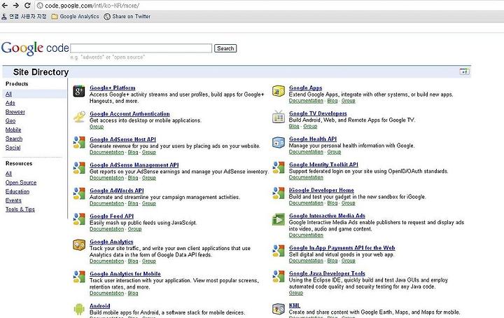Click the Android robot icon
Screen dimensions: 504x318
[x=79, y=309]
